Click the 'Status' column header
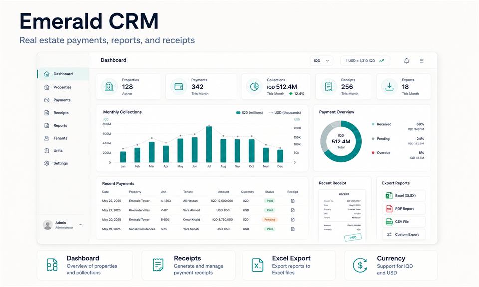Screen dimensions: 479x287 (270, 192)
